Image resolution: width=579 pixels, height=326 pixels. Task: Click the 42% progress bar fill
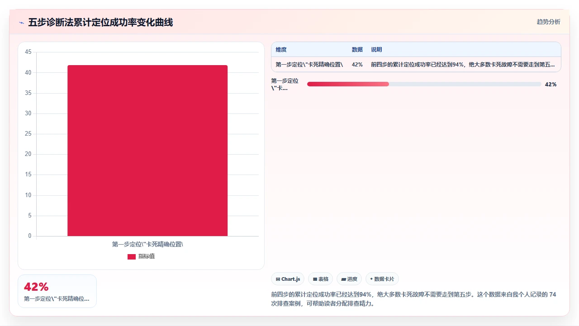pyautogui.click(x=348, y=84)
